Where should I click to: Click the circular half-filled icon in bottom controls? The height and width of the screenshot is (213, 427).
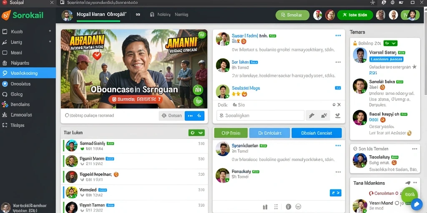[x=289, y=207]
